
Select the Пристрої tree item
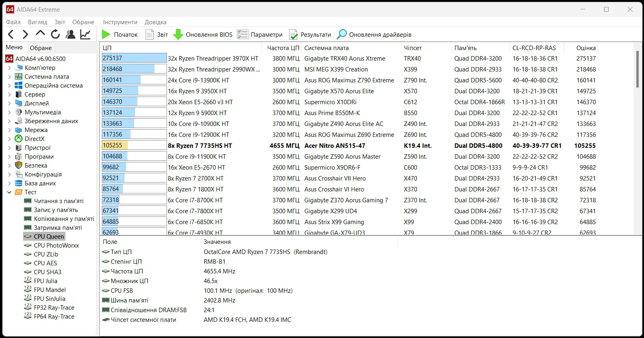(32, 148)
